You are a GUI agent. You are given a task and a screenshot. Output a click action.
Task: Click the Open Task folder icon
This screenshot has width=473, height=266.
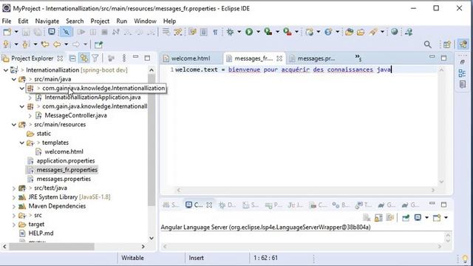point(361,32)
